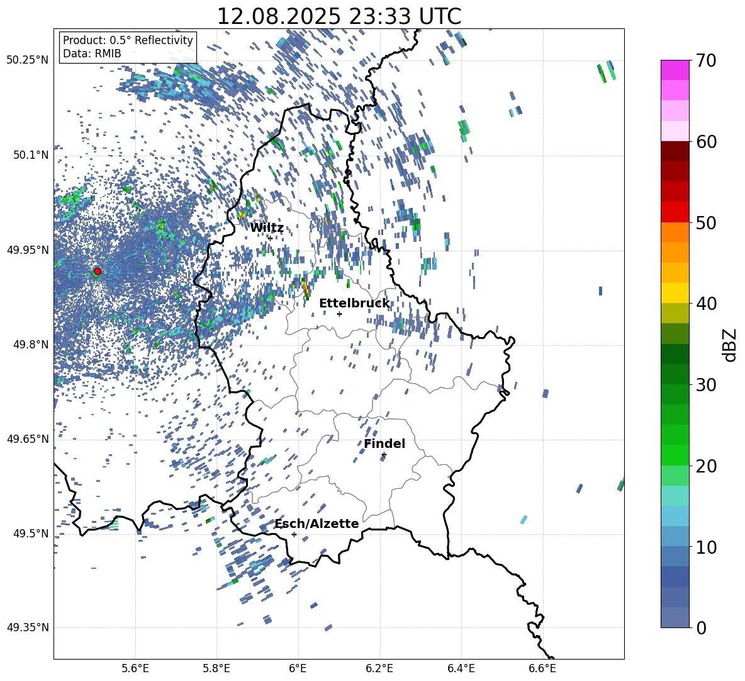Click the magenta top colorbar segment
Viewport: 745px width, 681px height.
pos(675,70)
